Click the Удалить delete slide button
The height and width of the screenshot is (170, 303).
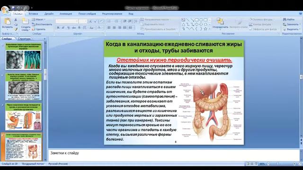click(39, 29)
